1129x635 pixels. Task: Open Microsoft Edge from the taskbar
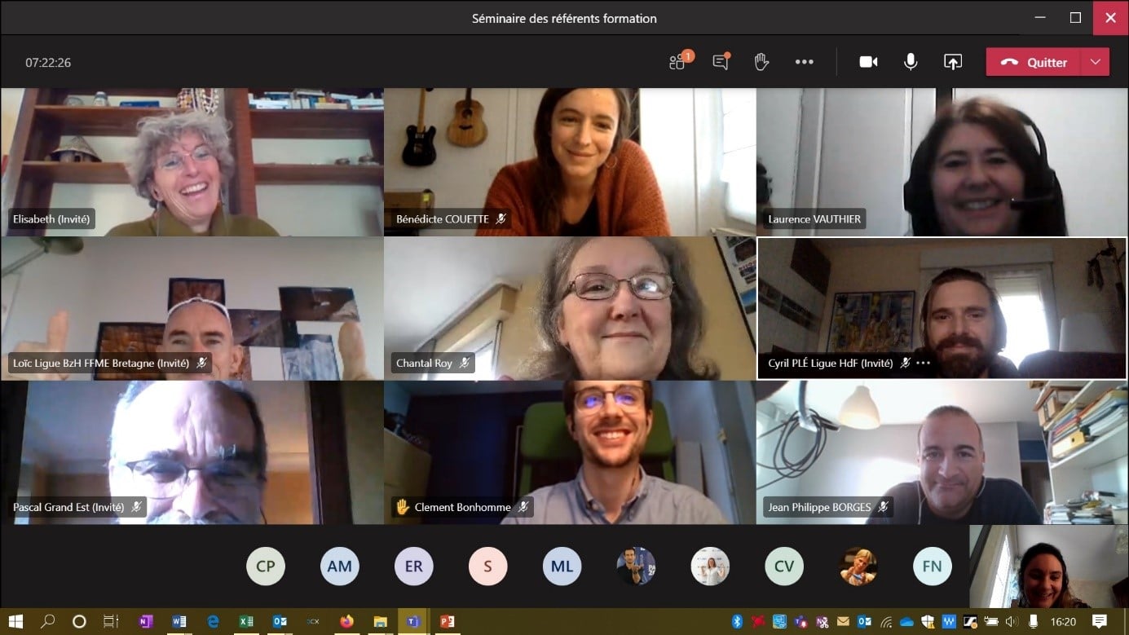[x=213, y=621]
